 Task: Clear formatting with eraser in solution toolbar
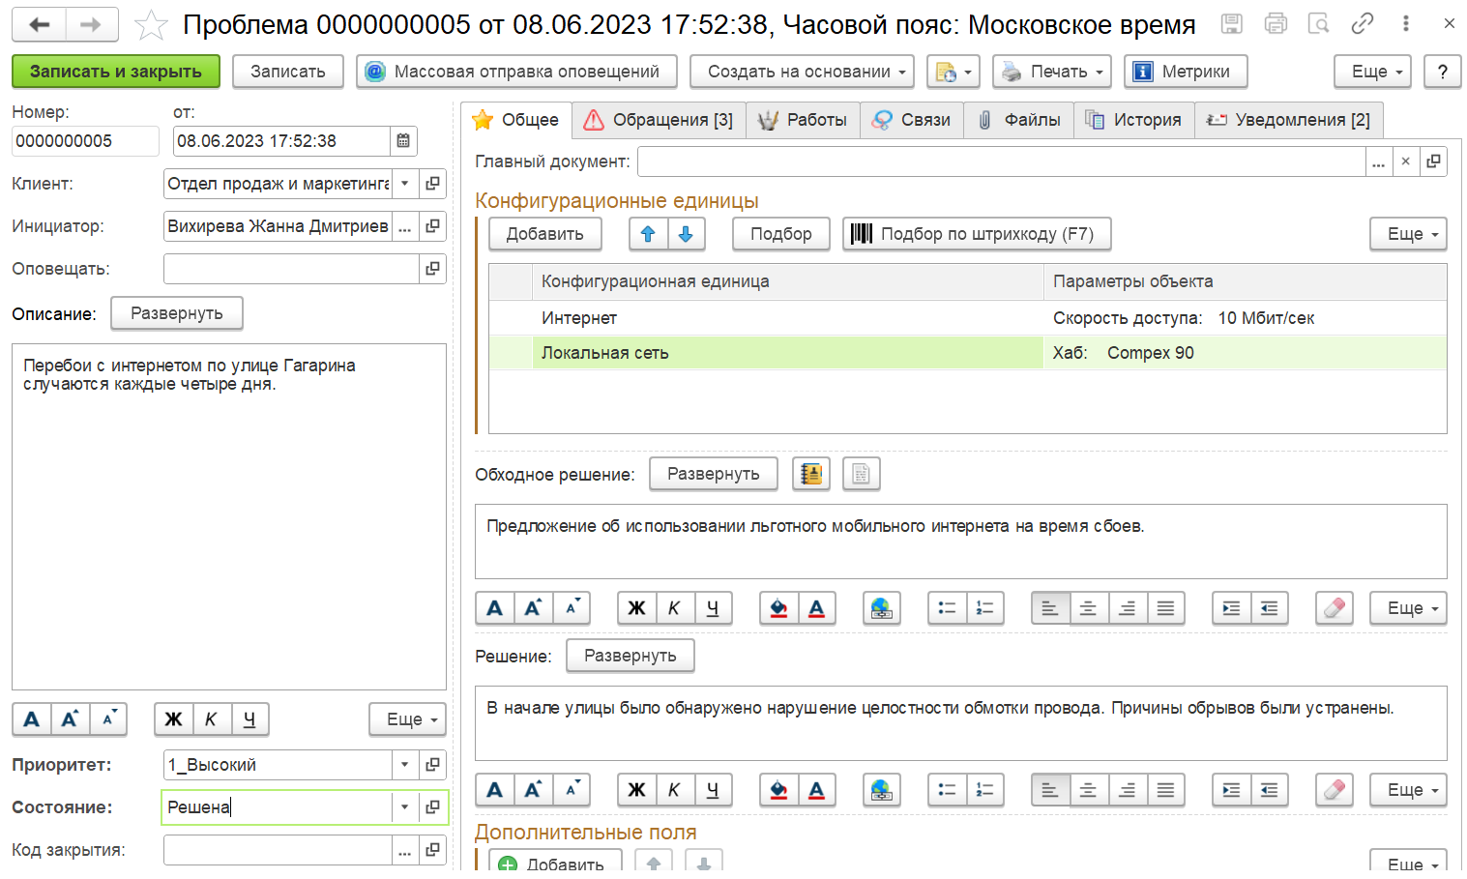(1334, 790)
